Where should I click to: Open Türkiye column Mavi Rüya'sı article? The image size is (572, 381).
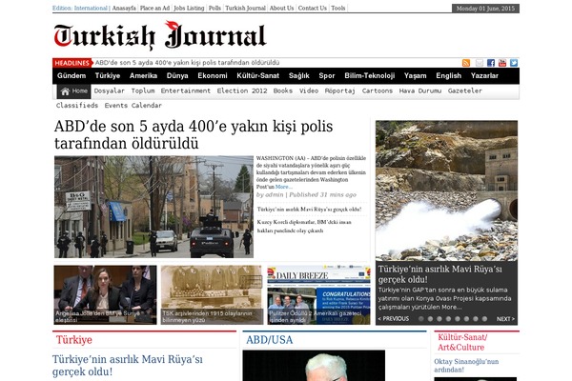click(x=128, y=366)
